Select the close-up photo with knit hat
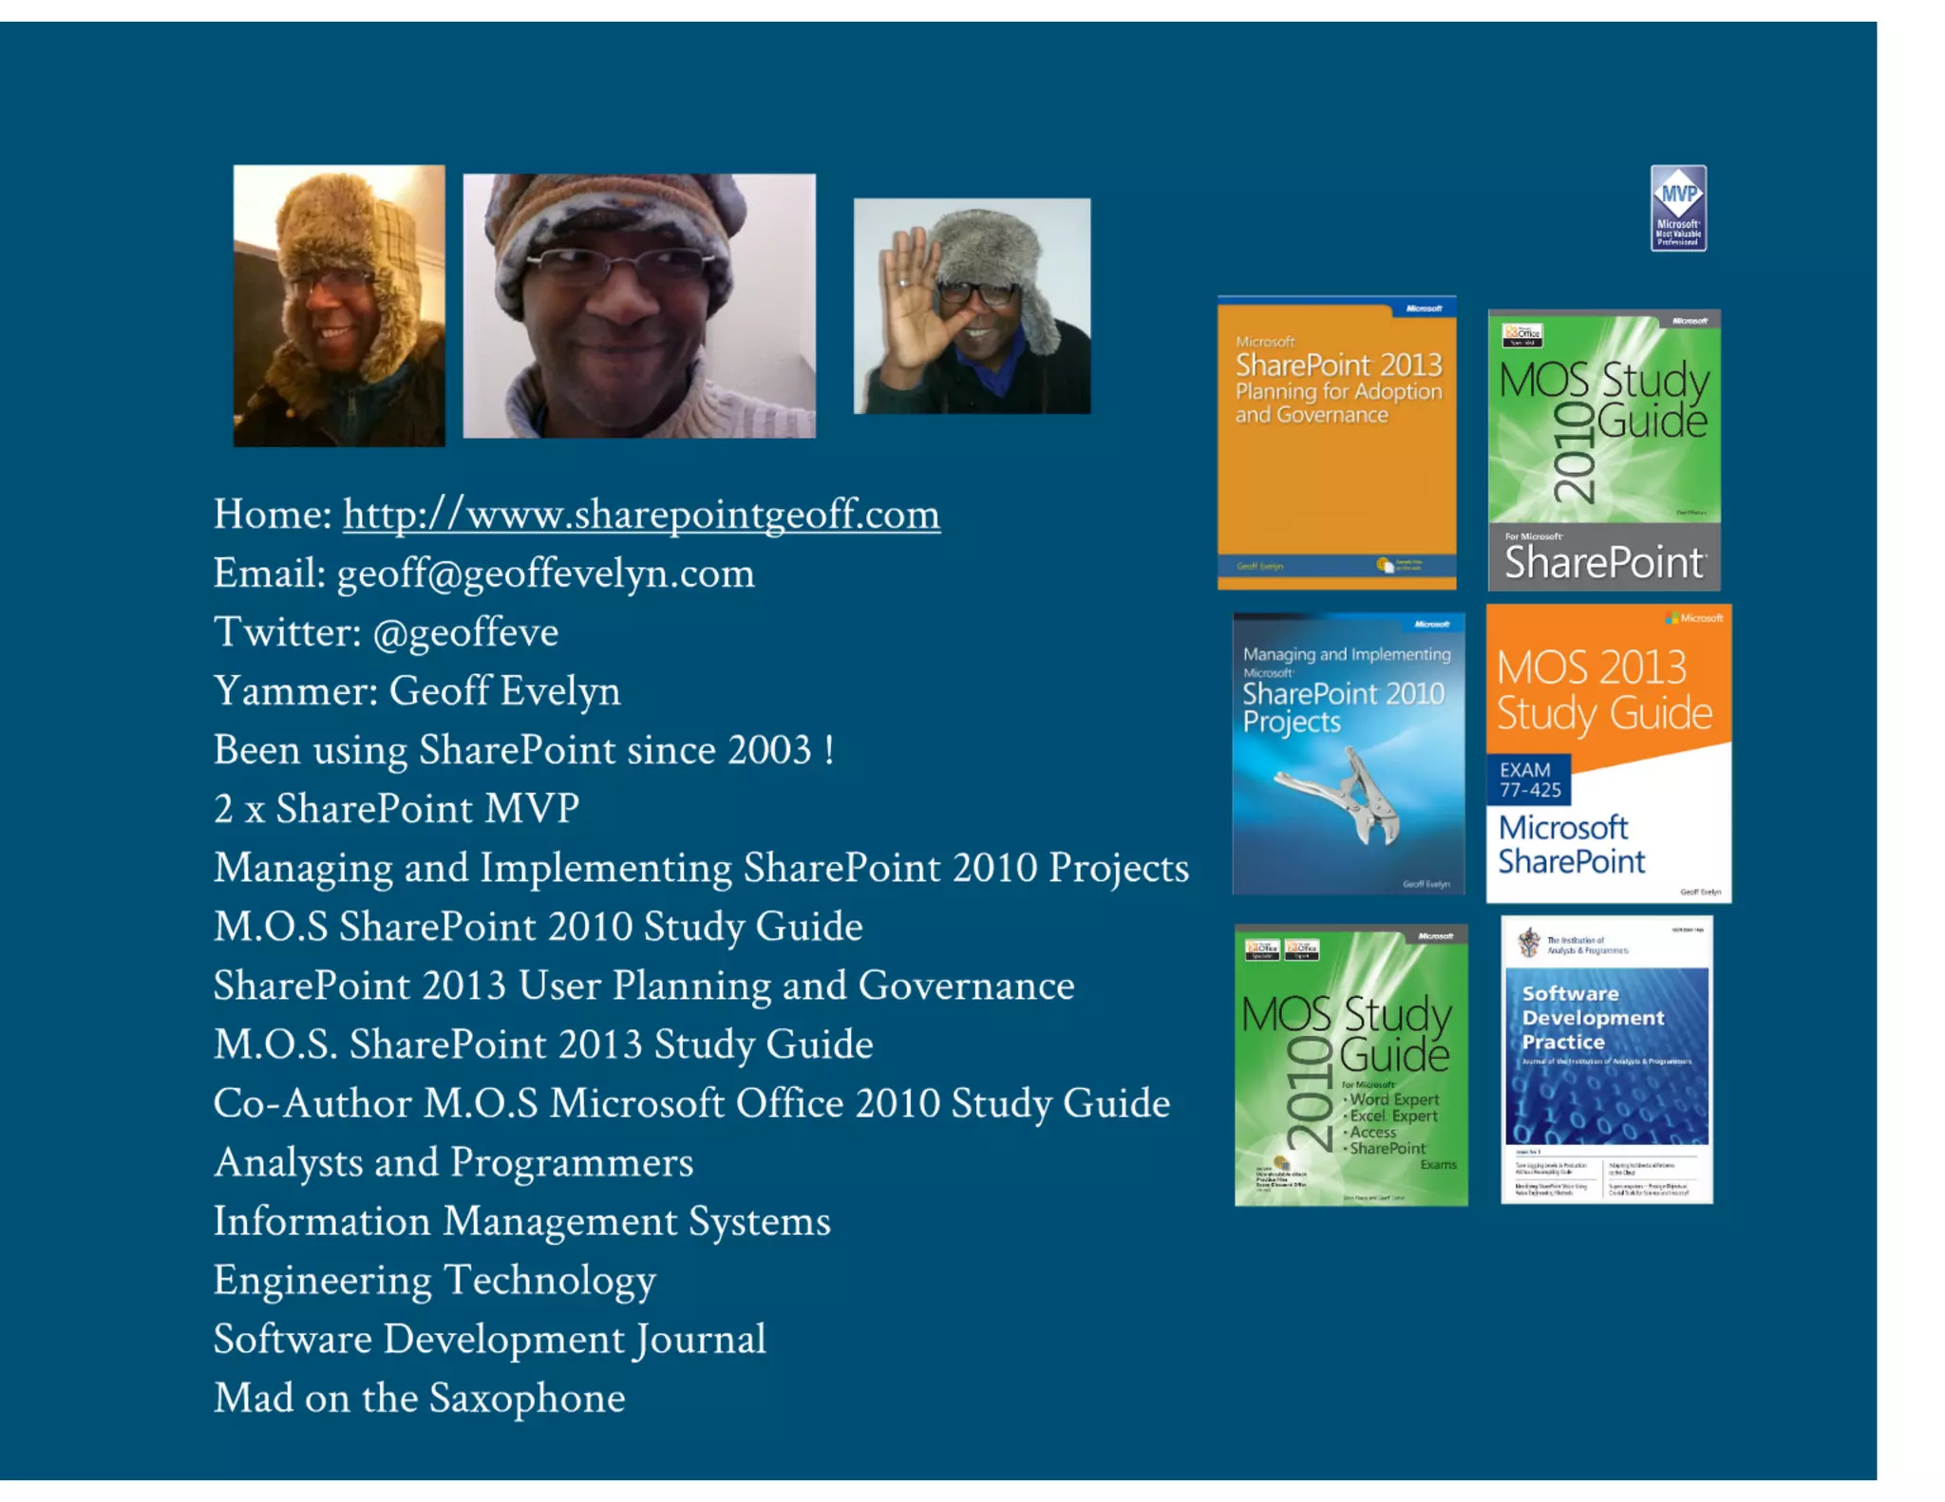Screen dimensions: 1945x1502 point(639,306)
